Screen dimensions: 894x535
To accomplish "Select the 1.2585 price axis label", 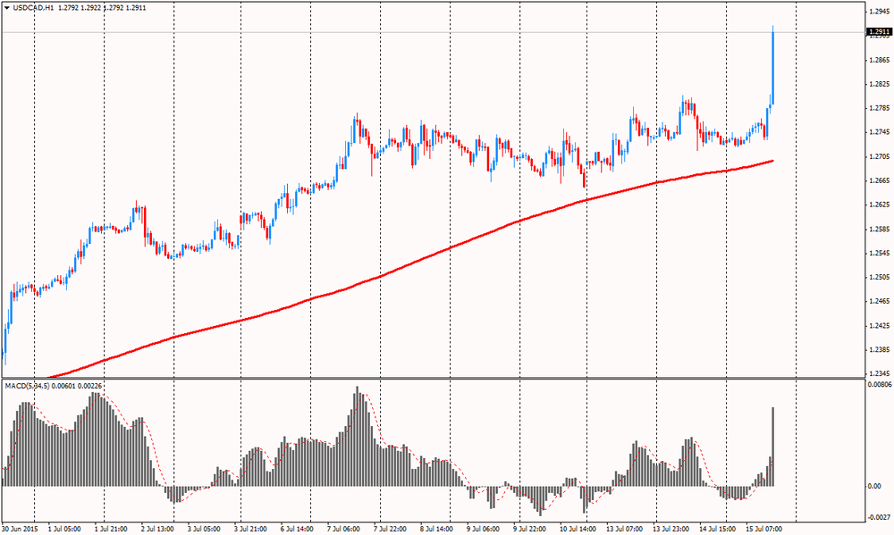I will pyautogui.click(x=880, y=229).
